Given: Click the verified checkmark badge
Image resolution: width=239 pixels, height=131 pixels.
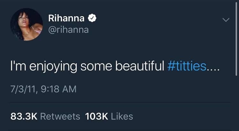Looking at the screenshot, I should click(x=92, y=19).
